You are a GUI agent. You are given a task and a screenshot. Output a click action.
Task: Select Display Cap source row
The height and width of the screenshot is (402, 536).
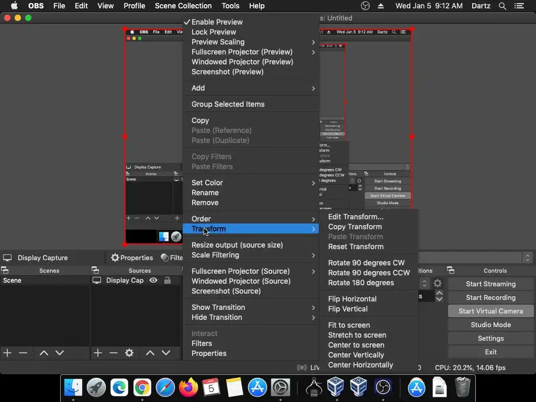pos(136,281)
